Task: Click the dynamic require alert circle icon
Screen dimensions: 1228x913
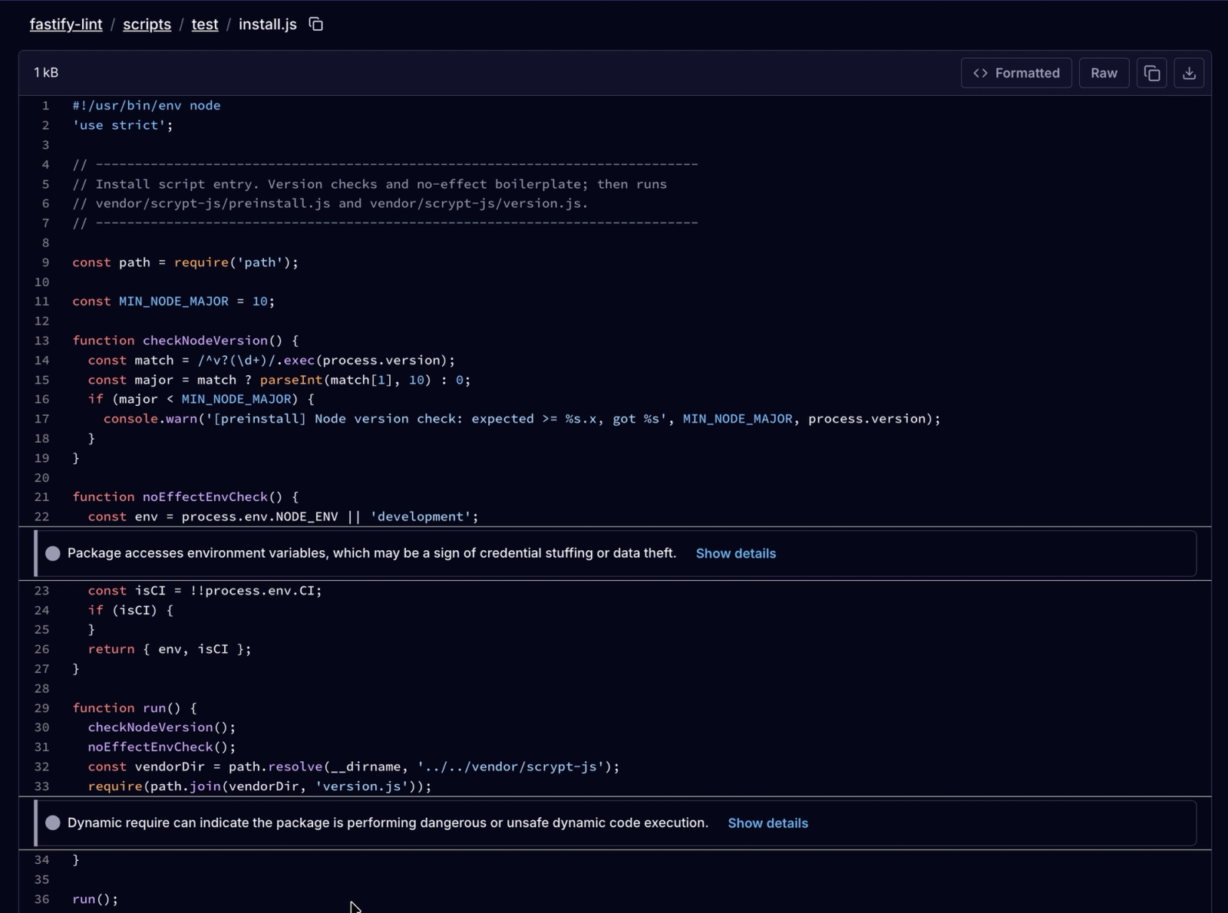Action: [53, 823]
